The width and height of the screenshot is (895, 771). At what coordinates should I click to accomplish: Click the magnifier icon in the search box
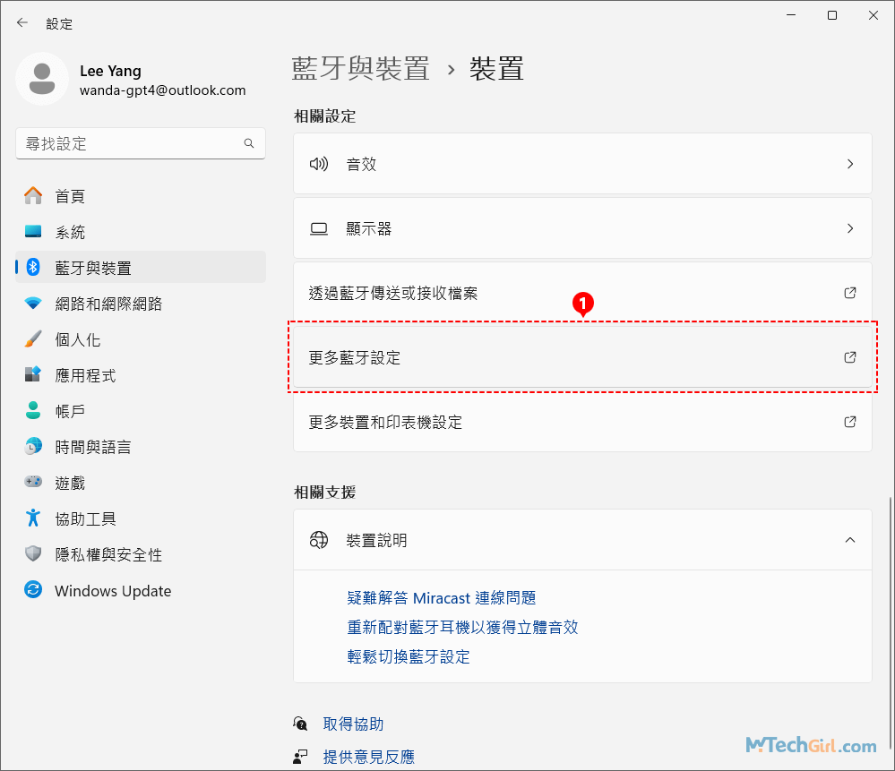tap(248, 143)
